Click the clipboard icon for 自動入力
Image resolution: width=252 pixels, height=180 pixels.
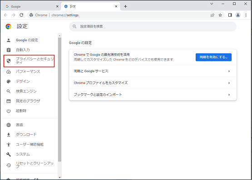click(9, 50)
